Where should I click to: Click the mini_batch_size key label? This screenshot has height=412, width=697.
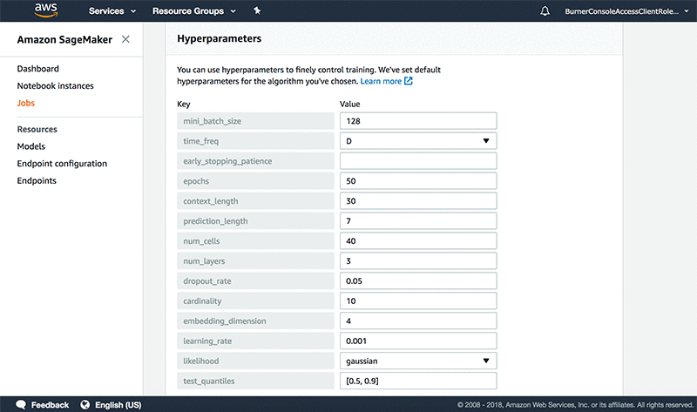[x=255, y=121]
